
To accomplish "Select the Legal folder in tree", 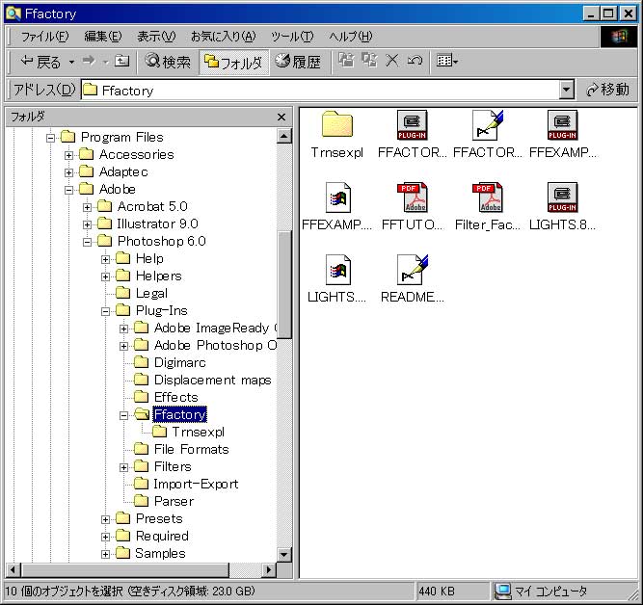I will [x=142, y=293].
